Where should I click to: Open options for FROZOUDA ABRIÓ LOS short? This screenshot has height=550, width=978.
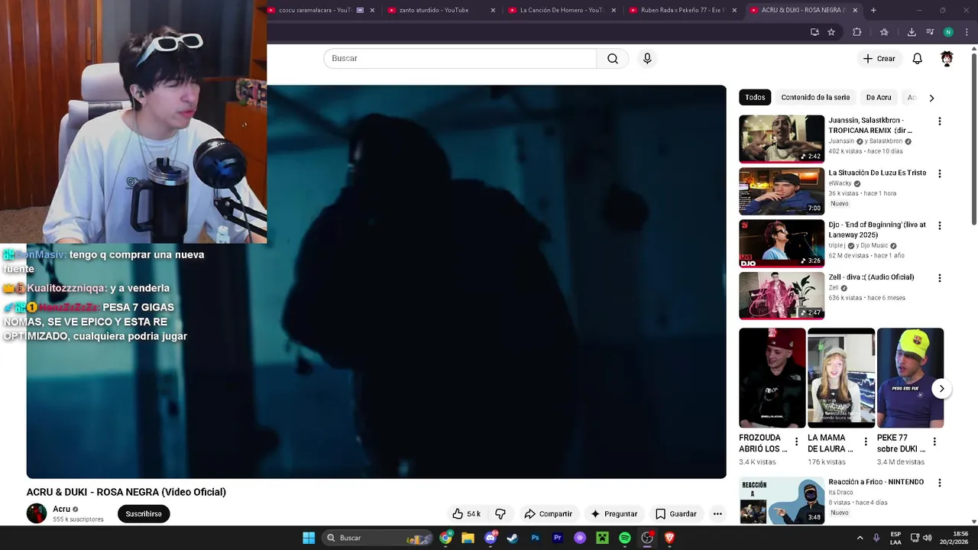(x=796, y=442)
